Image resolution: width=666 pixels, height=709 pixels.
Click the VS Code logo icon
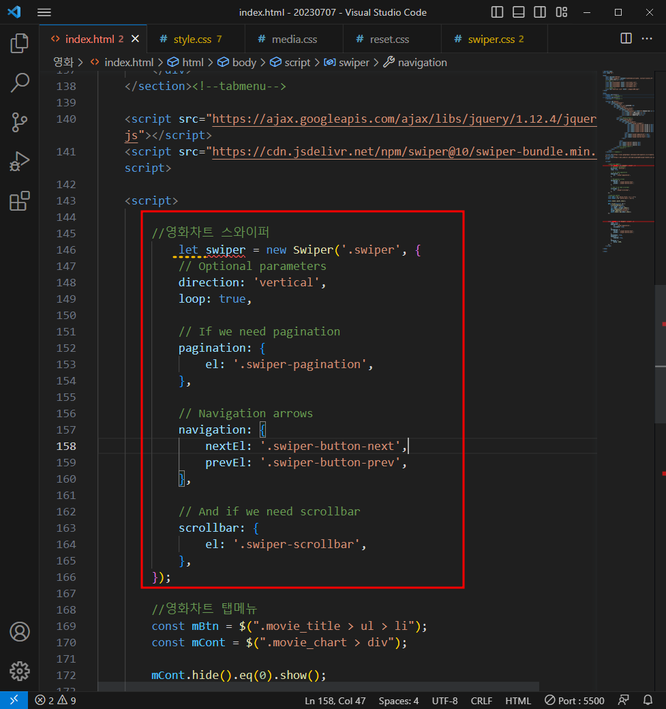point(14,12)
